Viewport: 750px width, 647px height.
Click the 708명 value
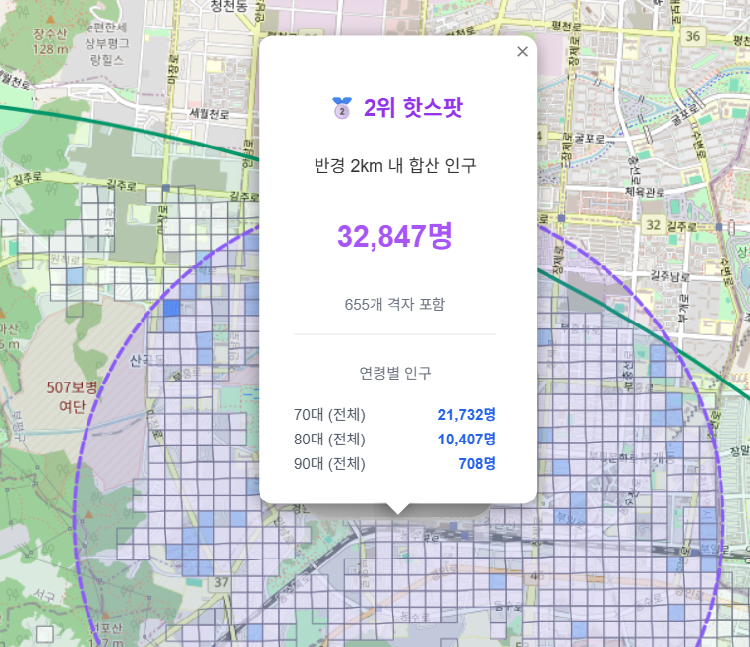pyautogui.click(x=477, y=464)
